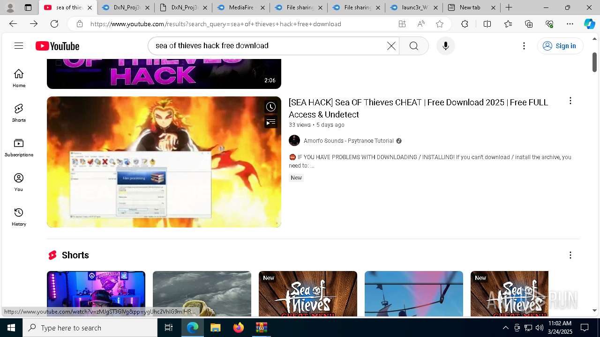Click the YouTube logo
This screenshot has width=600, height=337.
tap(58, 46)
